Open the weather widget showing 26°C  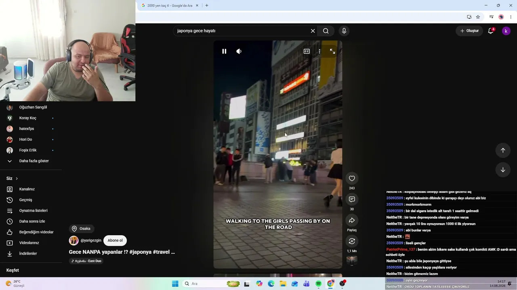click(15, 284)
